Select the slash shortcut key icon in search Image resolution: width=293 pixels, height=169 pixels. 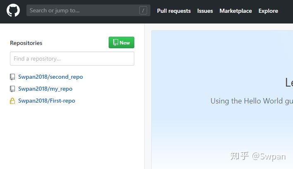click(143, 10)
